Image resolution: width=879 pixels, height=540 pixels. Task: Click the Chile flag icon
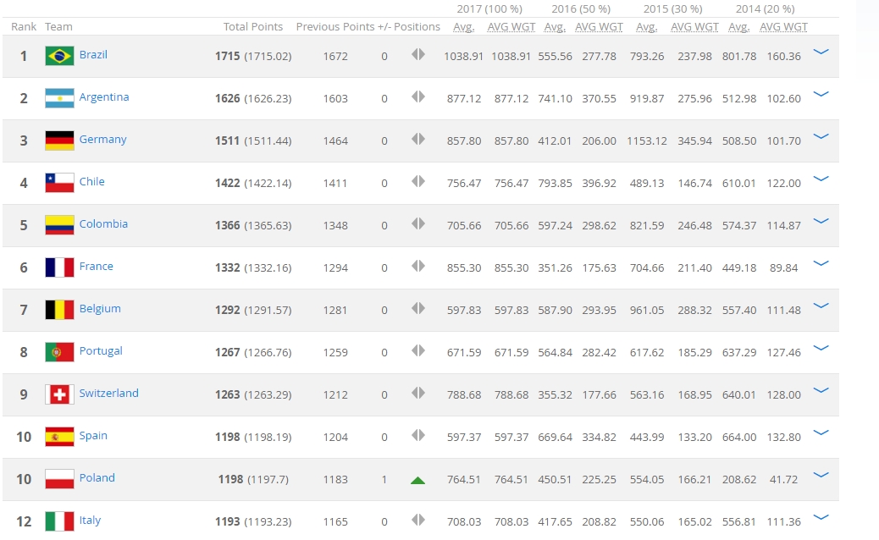pos(59,183)
